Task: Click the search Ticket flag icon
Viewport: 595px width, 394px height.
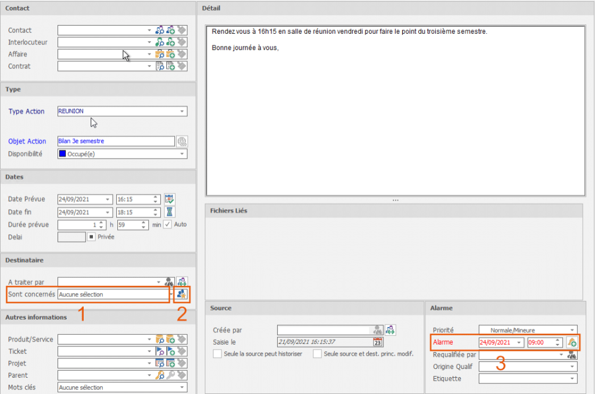Action: (x=160, y=352)
